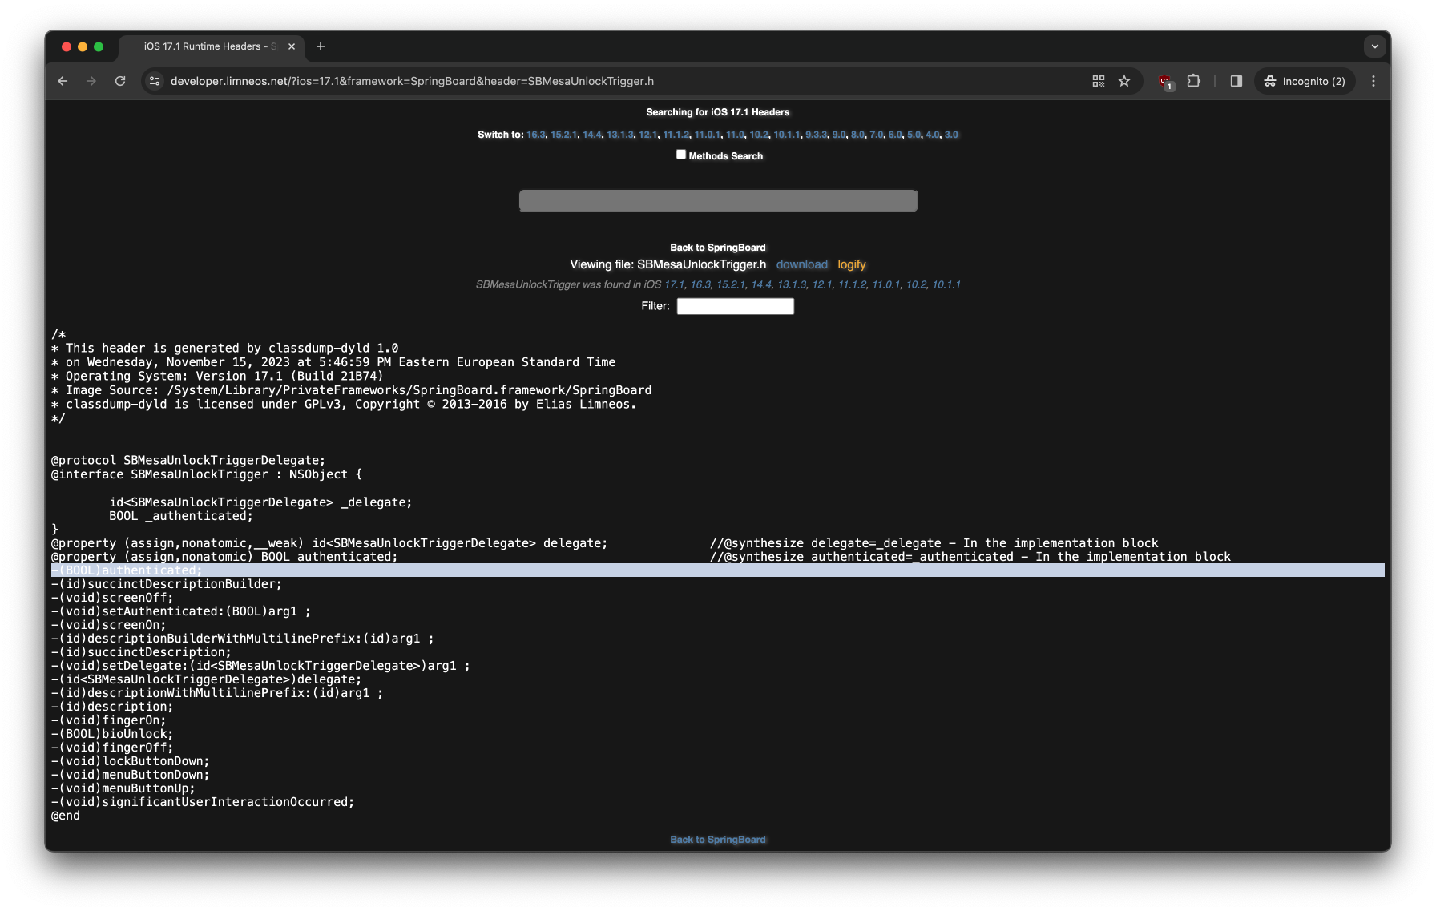Switch to iOS 13.1.3 headers
Viewport: 1436px width, 911px height.
click(619, 135)
